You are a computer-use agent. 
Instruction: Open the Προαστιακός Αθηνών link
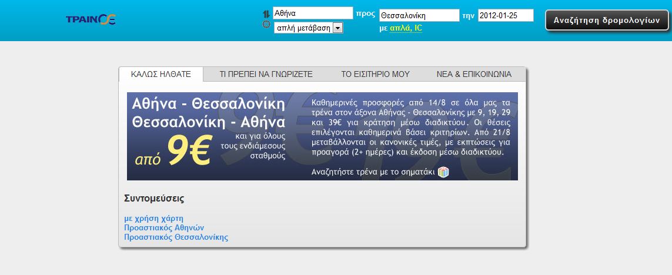164,227
